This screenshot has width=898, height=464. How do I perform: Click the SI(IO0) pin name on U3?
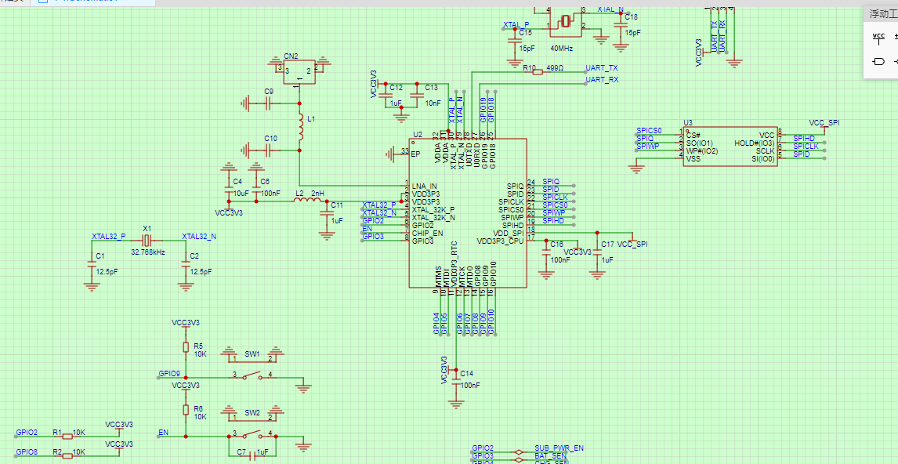click(x=763, y=158)
